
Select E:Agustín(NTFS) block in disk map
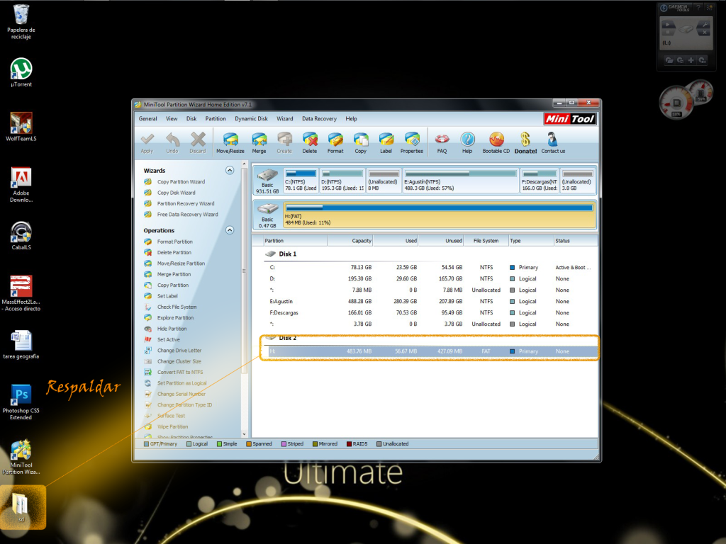pyautogui.click(x=461, y=181)
